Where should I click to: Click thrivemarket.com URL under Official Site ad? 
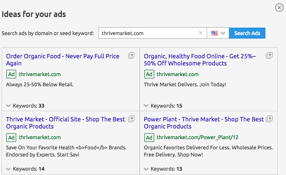point(40,137)
